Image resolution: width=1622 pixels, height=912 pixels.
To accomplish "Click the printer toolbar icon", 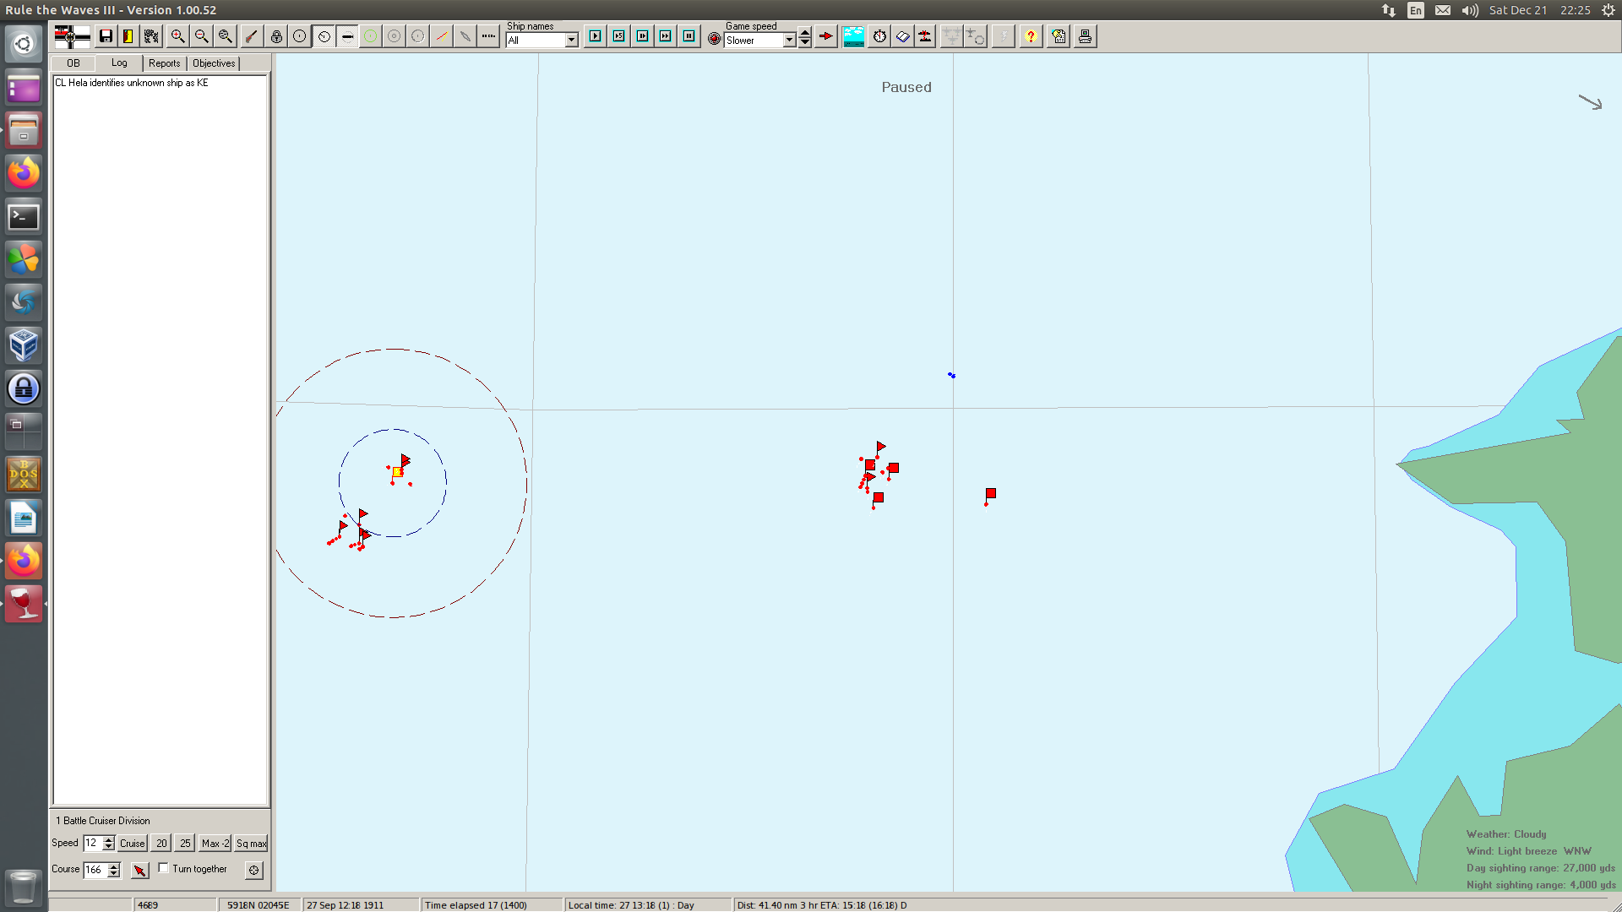I will pos(1086,36).
